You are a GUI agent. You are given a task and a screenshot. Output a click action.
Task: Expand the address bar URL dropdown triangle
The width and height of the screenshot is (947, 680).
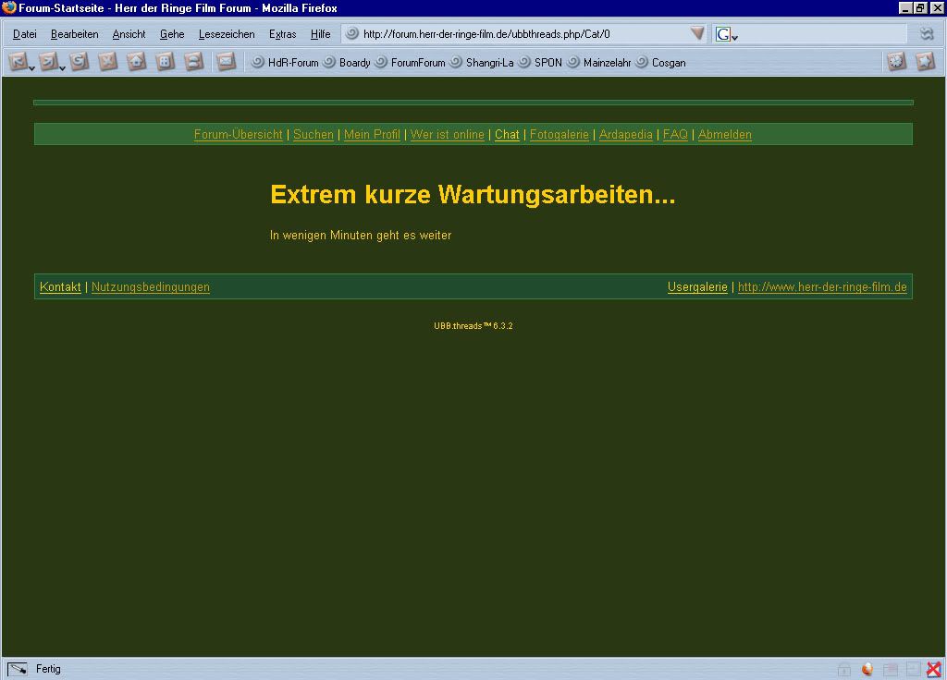click(697, 33)
